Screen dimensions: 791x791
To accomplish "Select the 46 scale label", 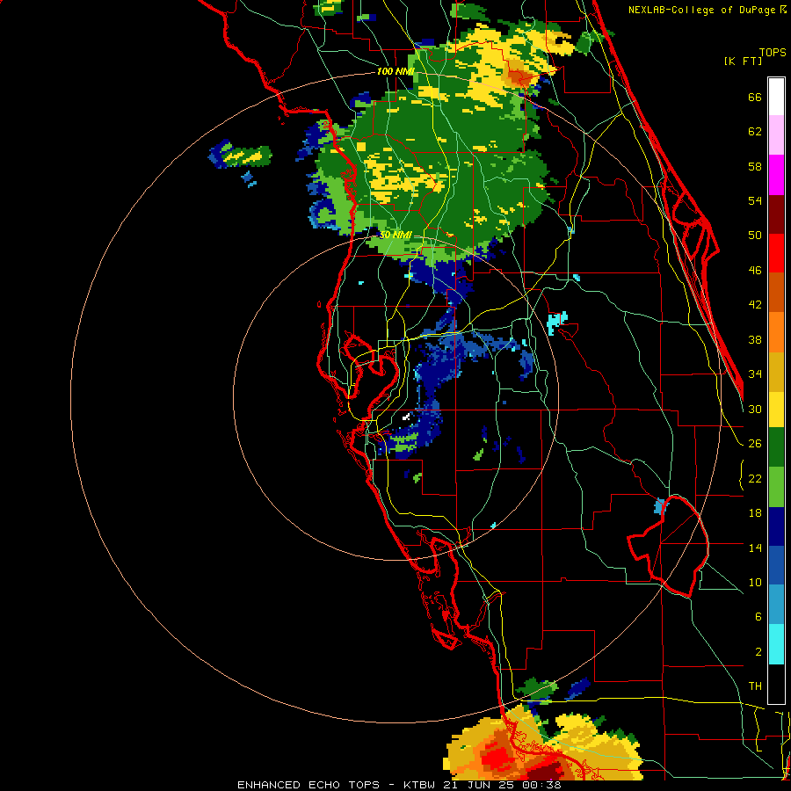I will [755, 270].
